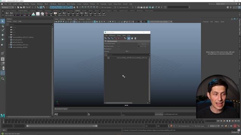Toggle Shared Nodes checkbox in Reference Editor
Viewport: 241px width, 135px height.
(139, 46)
